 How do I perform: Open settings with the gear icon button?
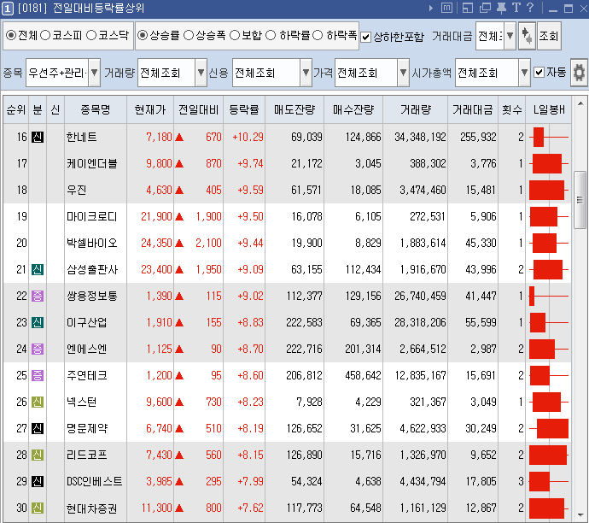coord(579,72)
